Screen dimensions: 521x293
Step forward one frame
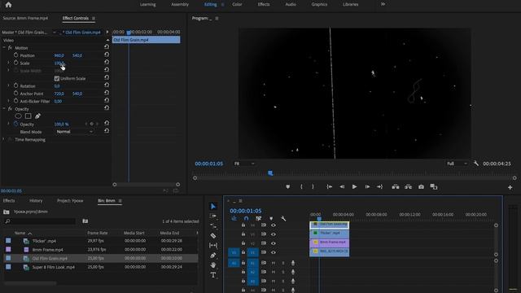367,186
